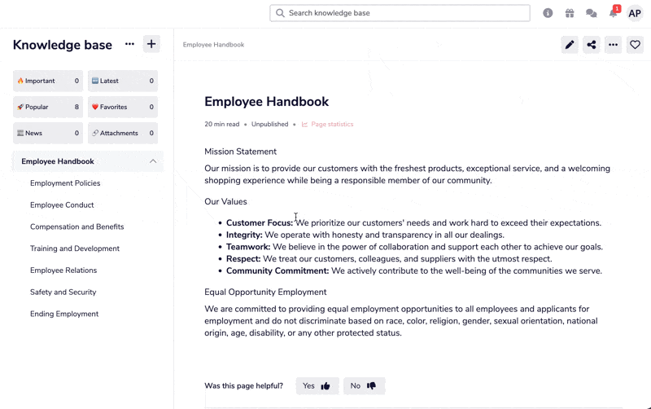Click the Our Values heading

coord(225,201)
